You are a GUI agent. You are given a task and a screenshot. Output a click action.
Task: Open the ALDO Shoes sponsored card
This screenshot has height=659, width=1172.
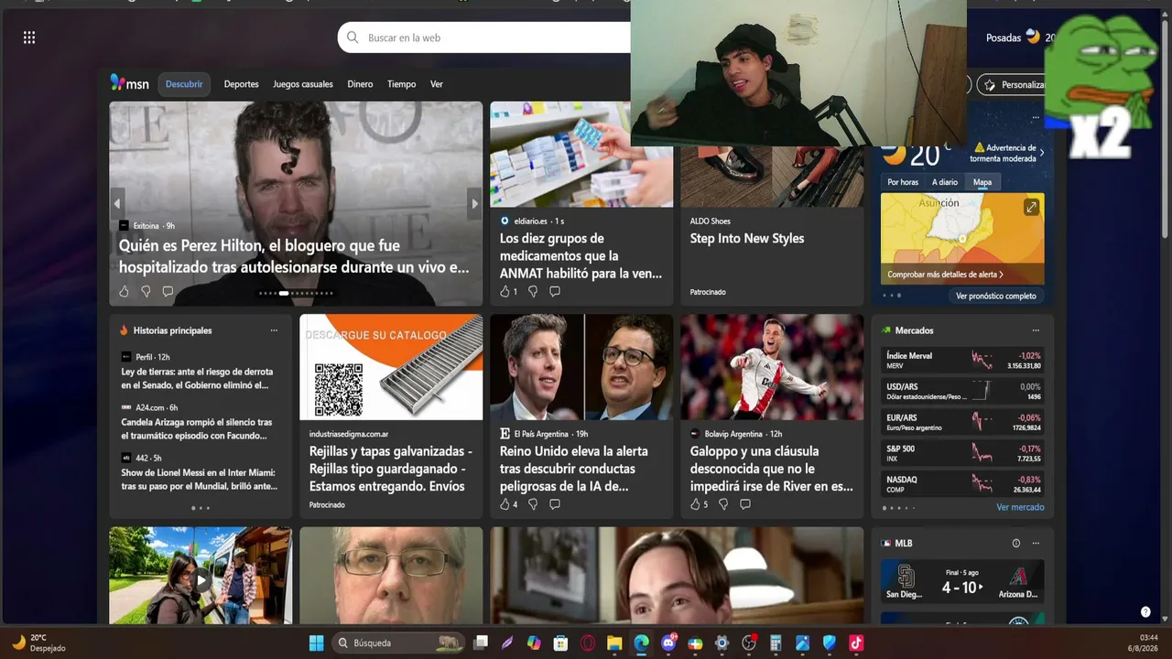click(772, 203)
